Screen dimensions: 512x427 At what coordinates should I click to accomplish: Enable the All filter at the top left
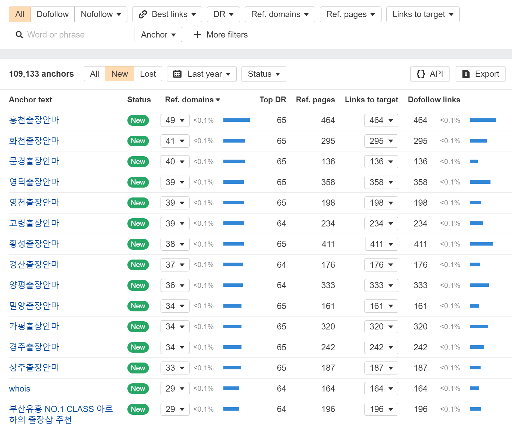tap(19, 14)
